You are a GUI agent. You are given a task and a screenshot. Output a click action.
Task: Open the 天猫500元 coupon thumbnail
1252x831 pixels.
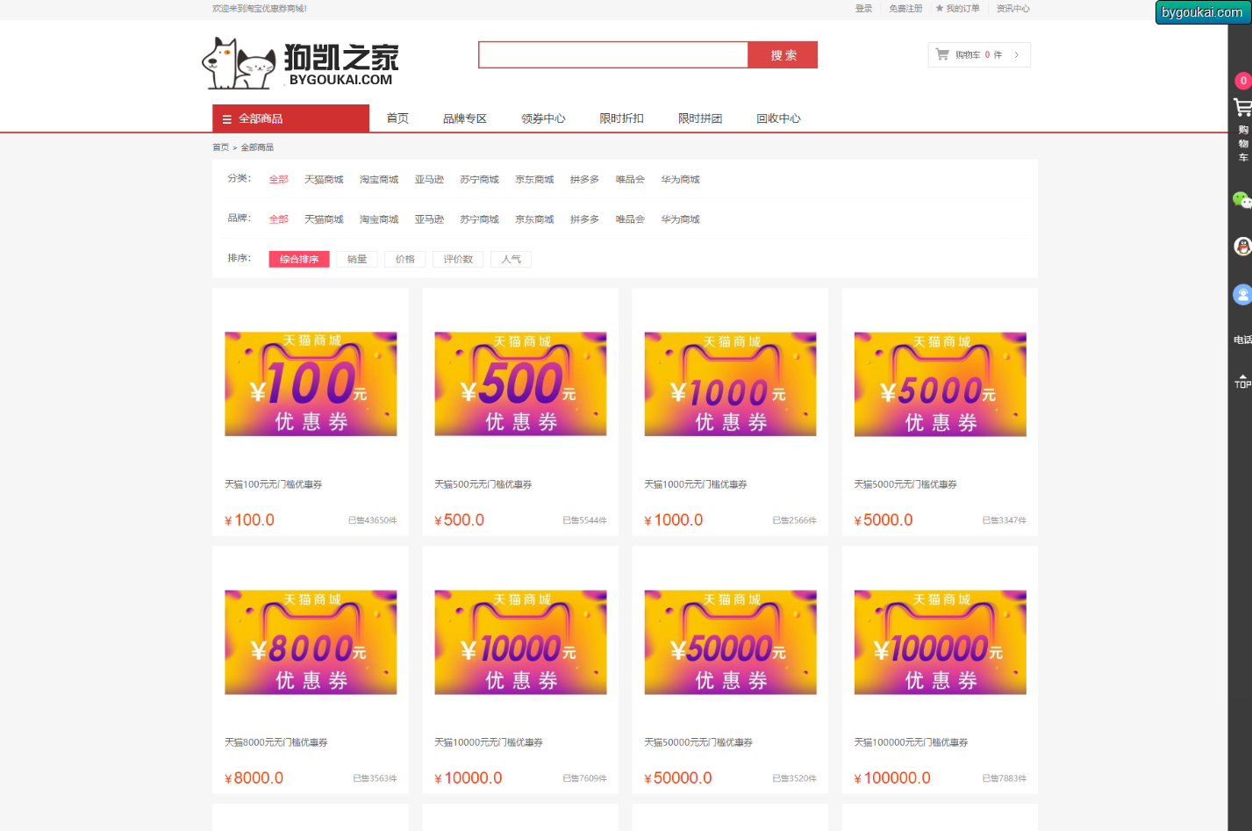[x=520, y=383]
